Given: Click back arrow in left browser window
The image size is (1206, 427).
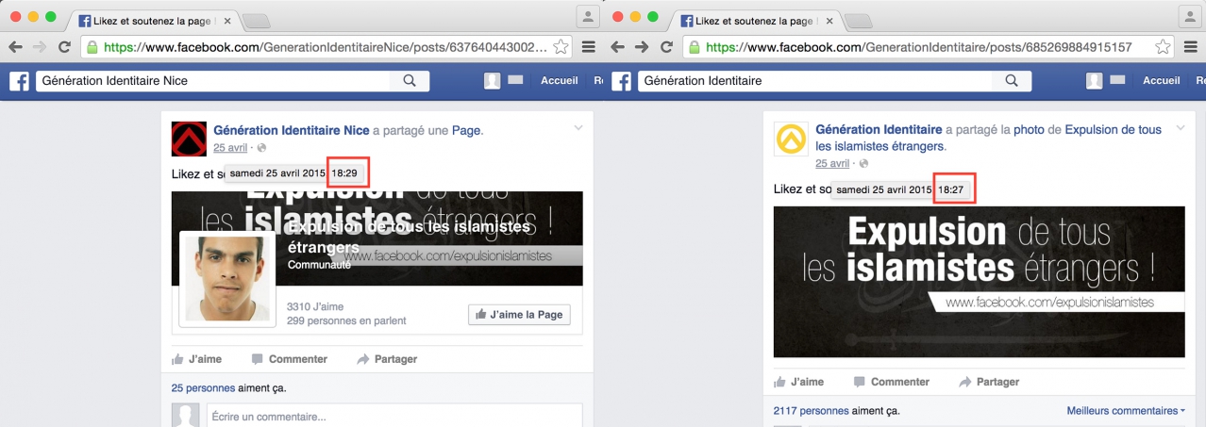Looking at the screenshot, I should 15,46.
